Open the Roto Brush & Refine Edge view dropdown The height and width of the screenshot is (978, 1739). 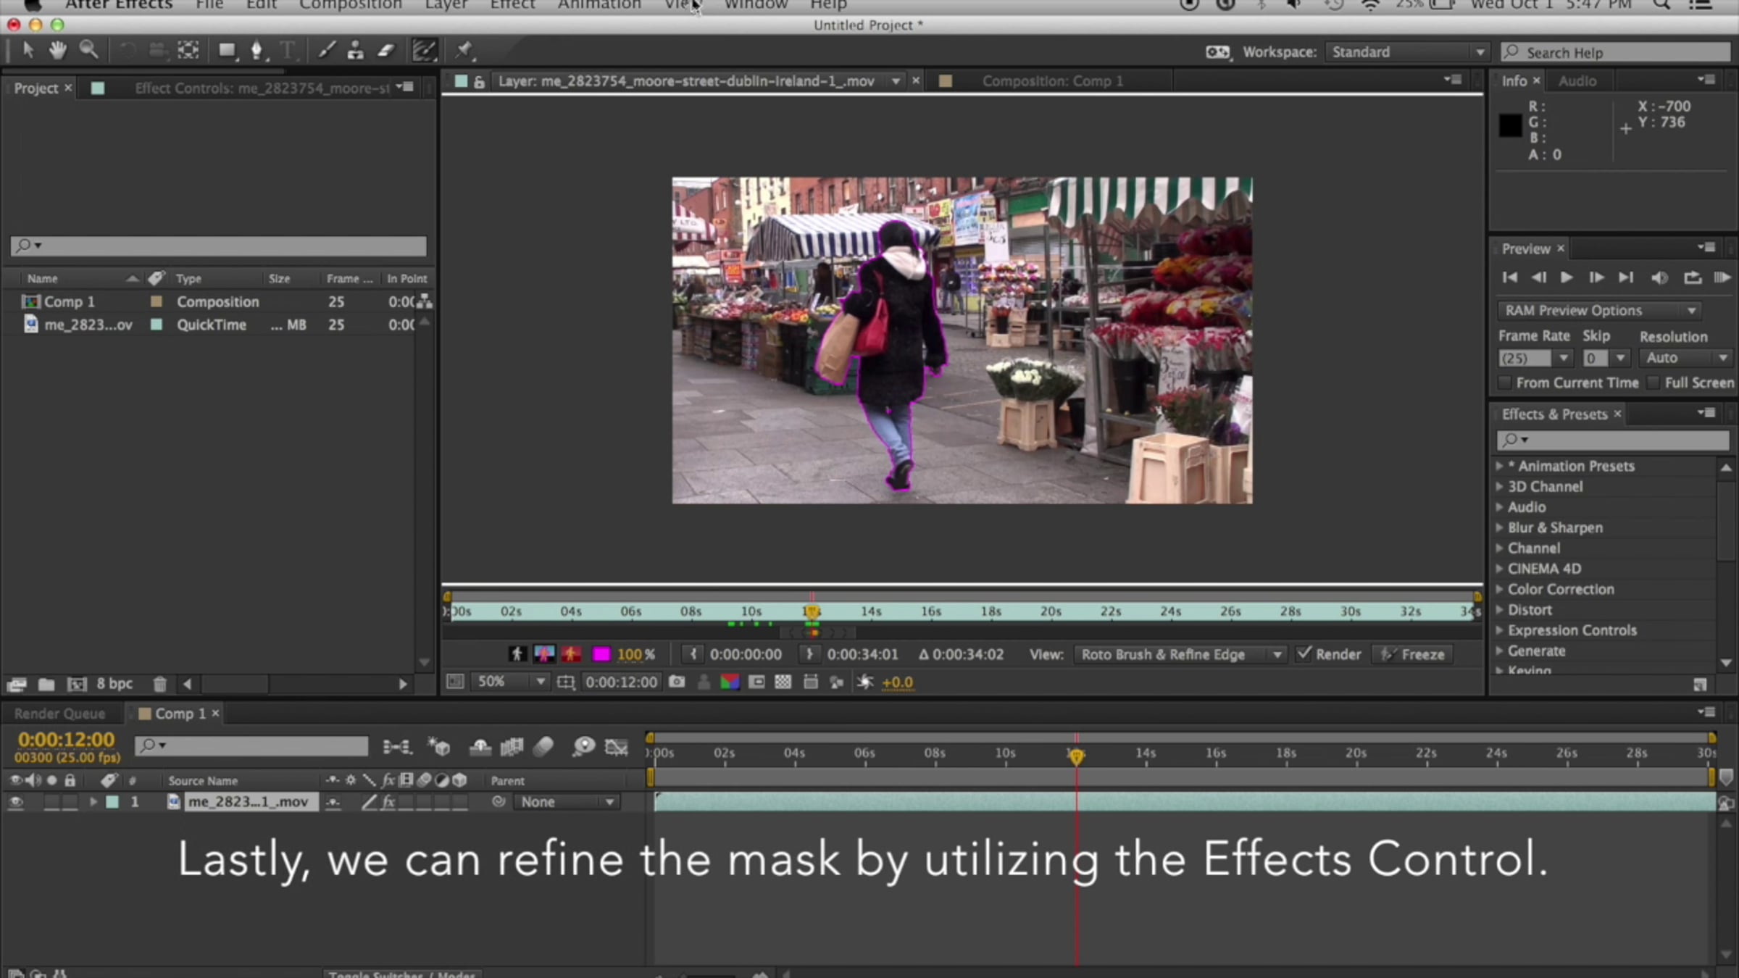pos(1181,654)
